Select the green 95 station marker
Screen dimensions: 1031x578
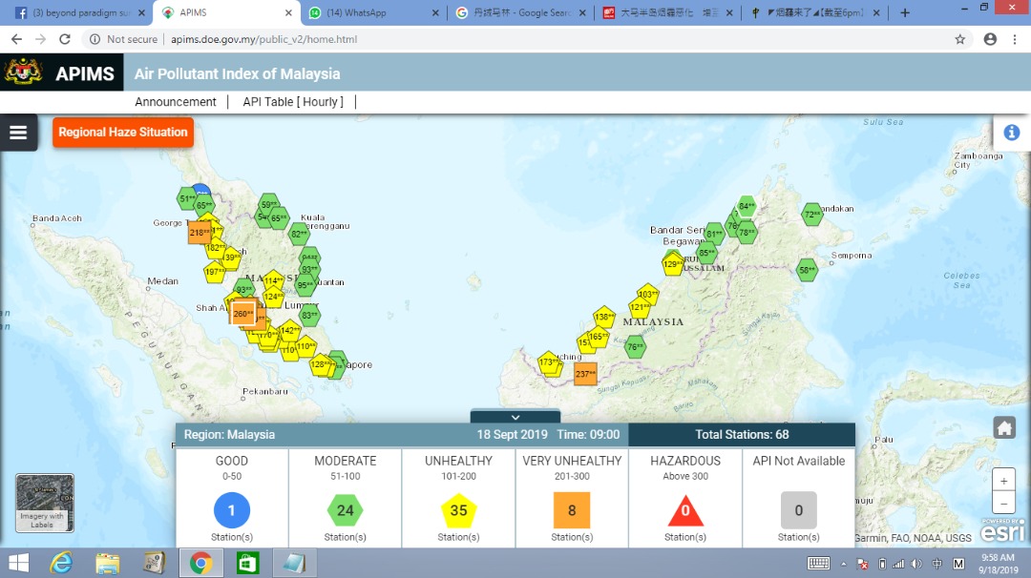pyautogui.click(x=305, y=285)
